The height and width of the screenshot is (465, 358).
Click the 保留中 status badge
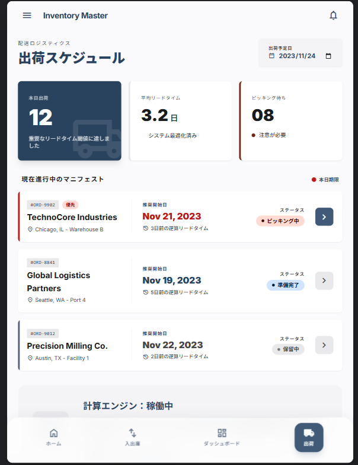(x=288, y=349)
